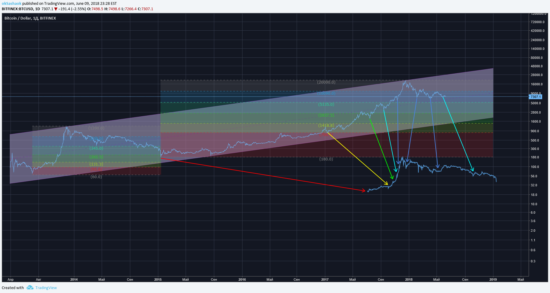Click the (345.0) level label

click(96, 148)
